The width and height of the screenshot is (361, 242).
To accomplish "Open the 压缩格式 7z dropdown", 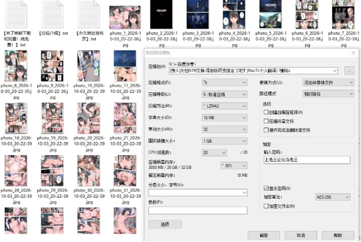I will tap(224, 83).
